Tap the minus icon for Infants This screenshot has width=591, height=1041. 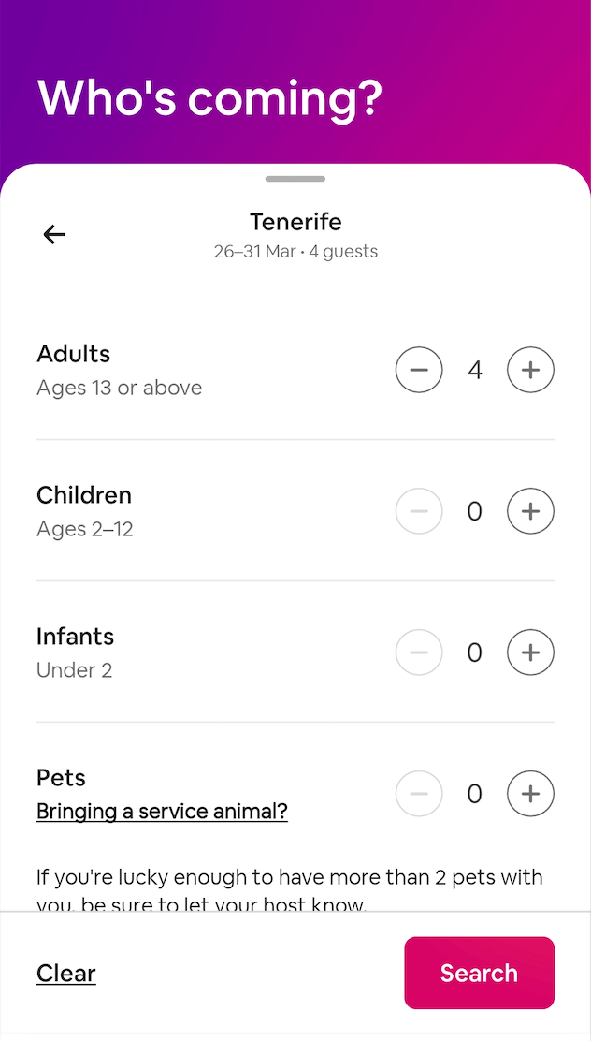419,652
